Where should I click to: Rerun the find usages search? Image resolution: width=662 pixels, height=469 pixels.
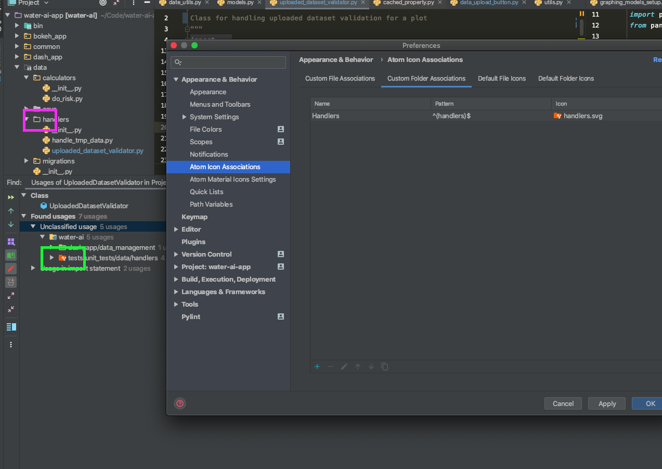10,197
